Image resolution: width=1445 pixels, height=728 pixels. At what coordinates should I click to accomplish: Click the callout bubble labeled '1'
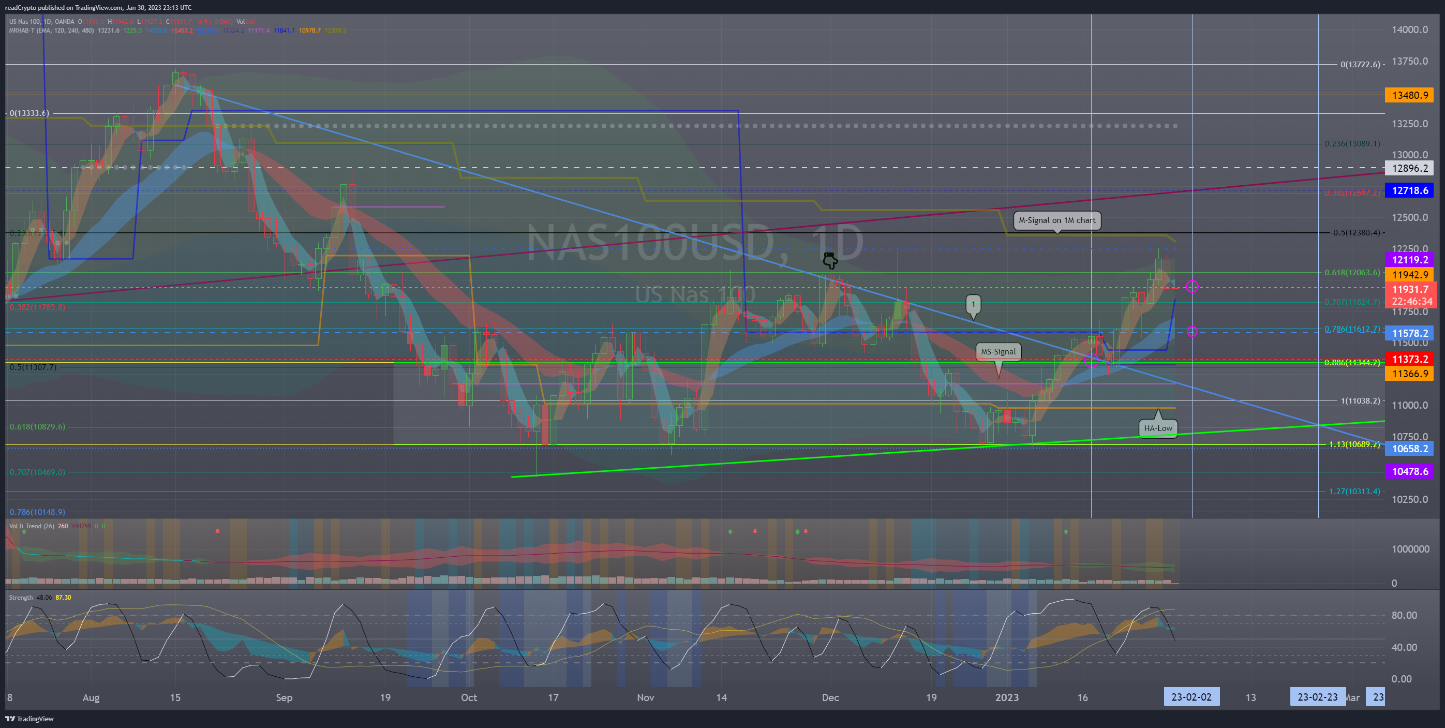(x=973, y=304)
